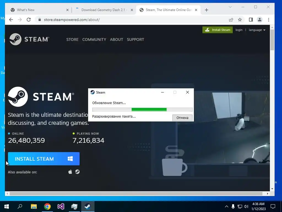This screenshot has height=212, width=282.
Task: Show hidden system tray icons
Action: tap(227, 206)
